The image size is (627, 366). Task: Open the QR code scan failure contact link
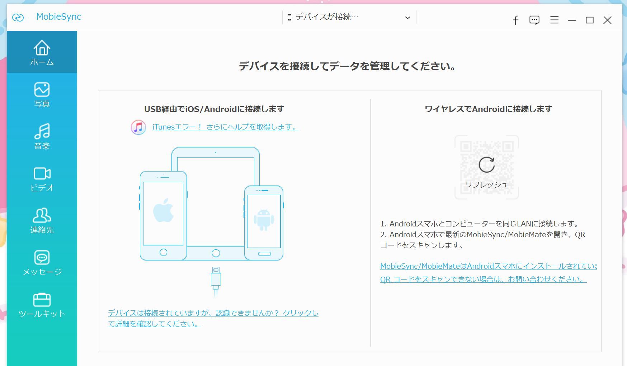pos(483,279)
